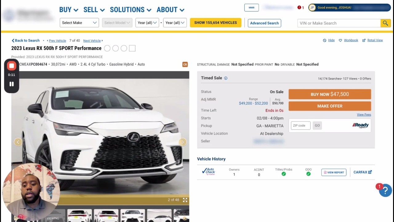Expand the SOLUTIONS menu

point(131,10)
